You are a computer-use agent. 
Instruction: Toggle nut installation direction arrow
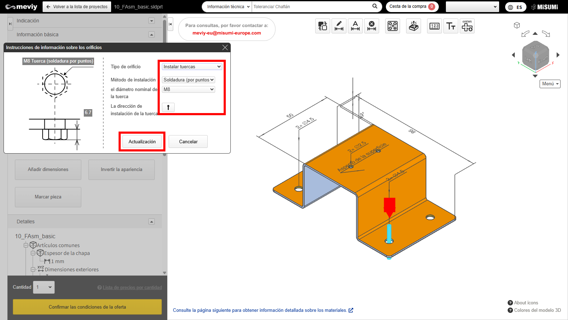click(x=168, y=107)
